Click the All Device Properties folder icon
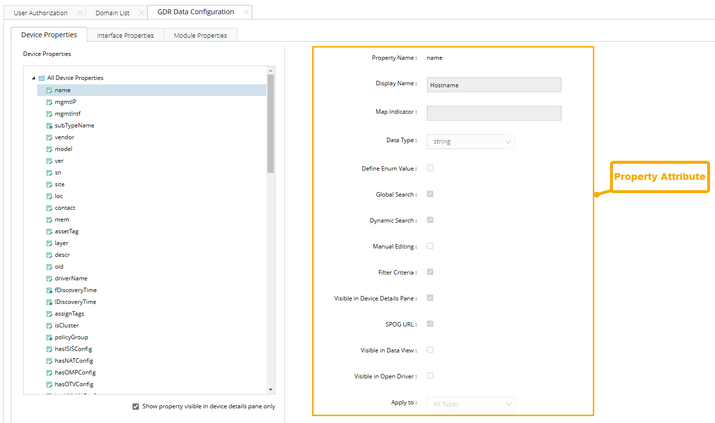Screen dimensions: 715x423 click(42, 77)
